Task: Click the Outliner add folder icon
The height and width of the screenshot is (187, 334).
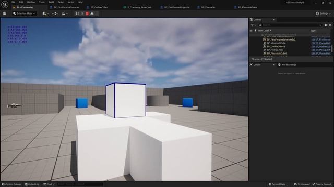Action: point(326,25)
